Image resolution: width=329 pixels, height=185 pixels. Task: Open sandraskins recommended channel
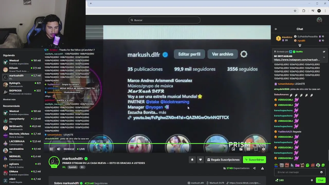22,150
